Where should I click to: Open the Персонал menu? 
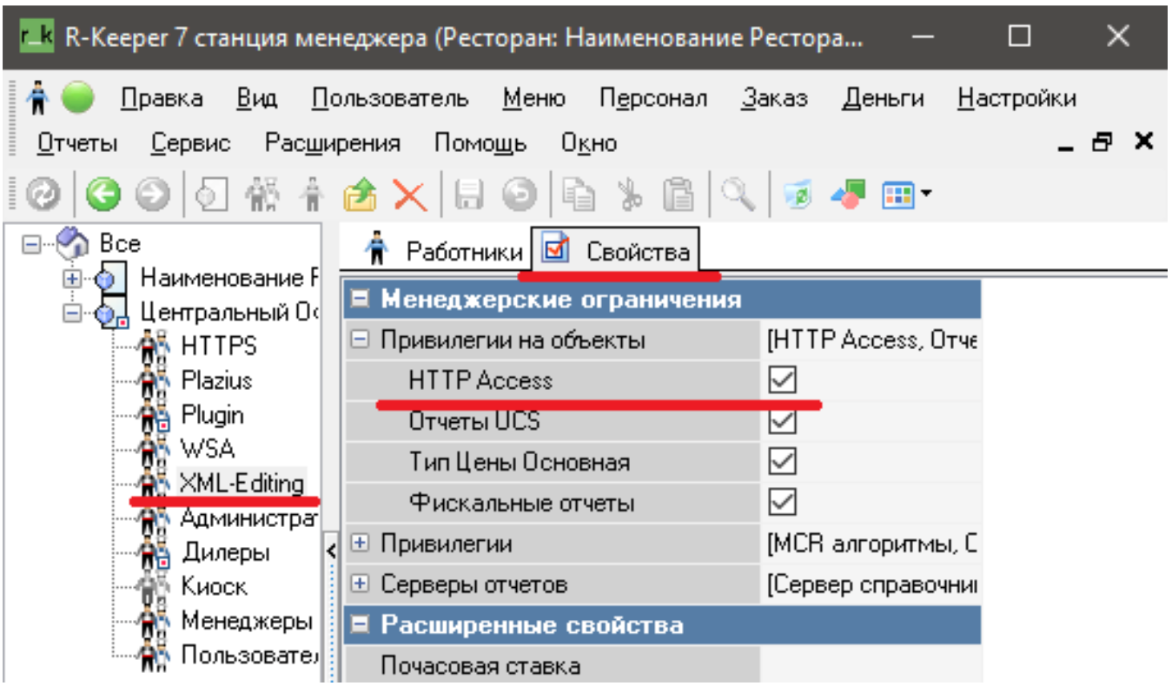point(653,98)
